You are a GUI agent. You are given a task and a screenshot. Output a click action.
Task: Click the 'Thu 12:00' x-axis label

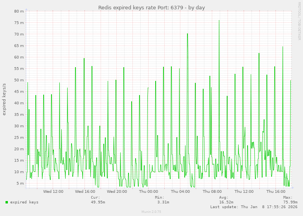pyautogui.click(x=244, y=192)
